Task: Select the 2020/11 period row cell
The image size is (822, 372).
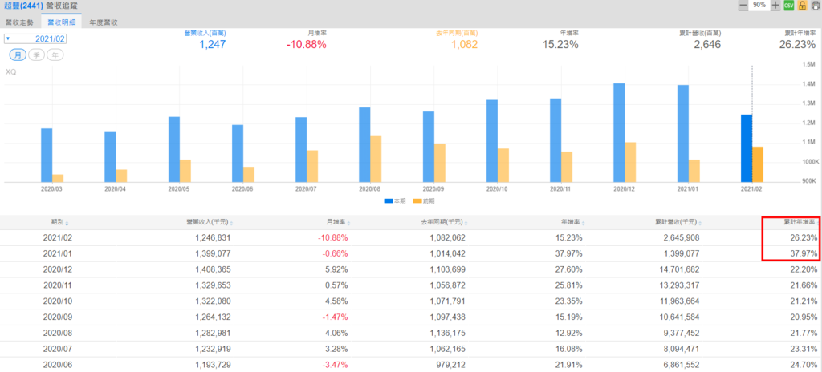Action: coord(58,285)
